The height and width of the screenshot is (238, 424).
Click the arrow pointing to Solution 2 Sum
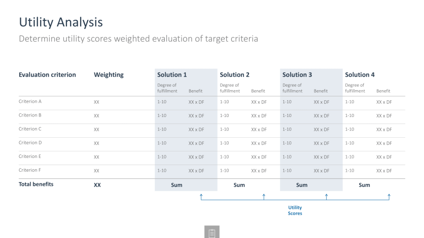point(264,196)
